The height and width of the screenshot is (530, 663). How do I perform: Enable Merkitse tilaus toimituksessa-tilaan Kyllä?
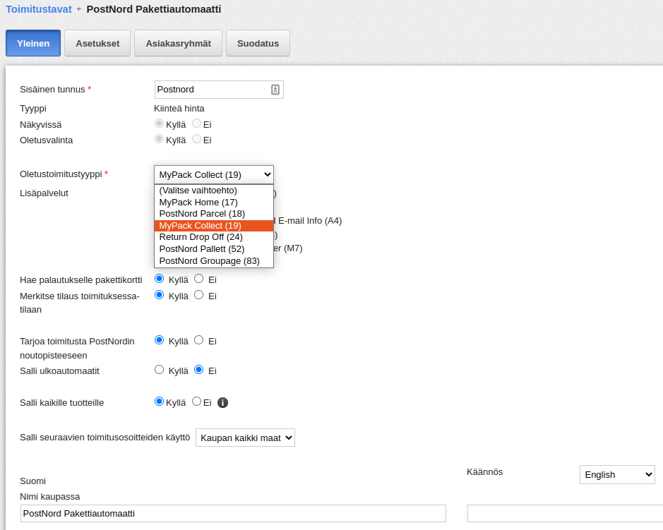pos(160,295)
